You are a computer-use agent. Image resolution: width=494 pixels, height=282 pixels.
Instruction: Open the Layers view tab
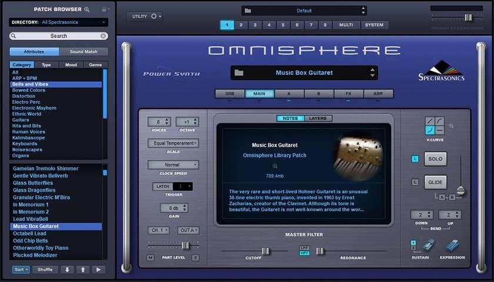tap(318, 118)
